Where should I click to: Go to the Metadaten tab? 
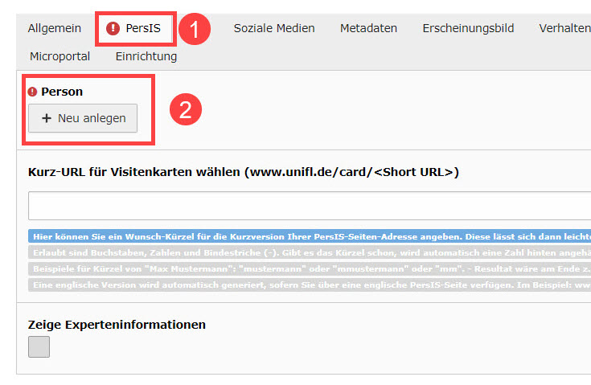pos(368,28)
